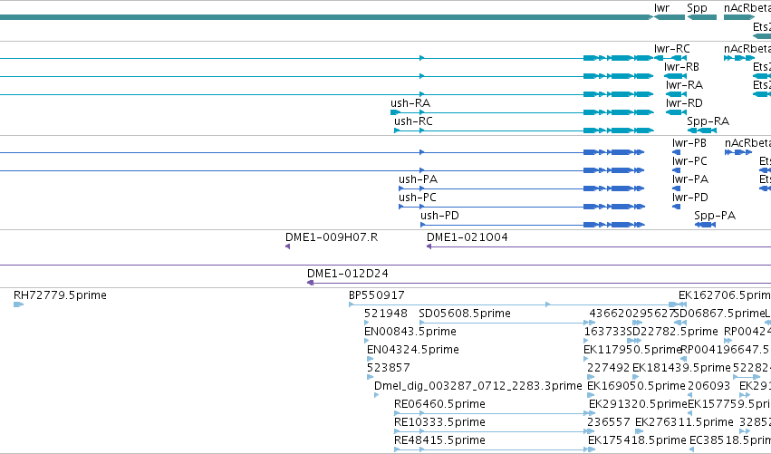
Task: Select the lwr-PC protein label
Action: [x=689, y=161]
